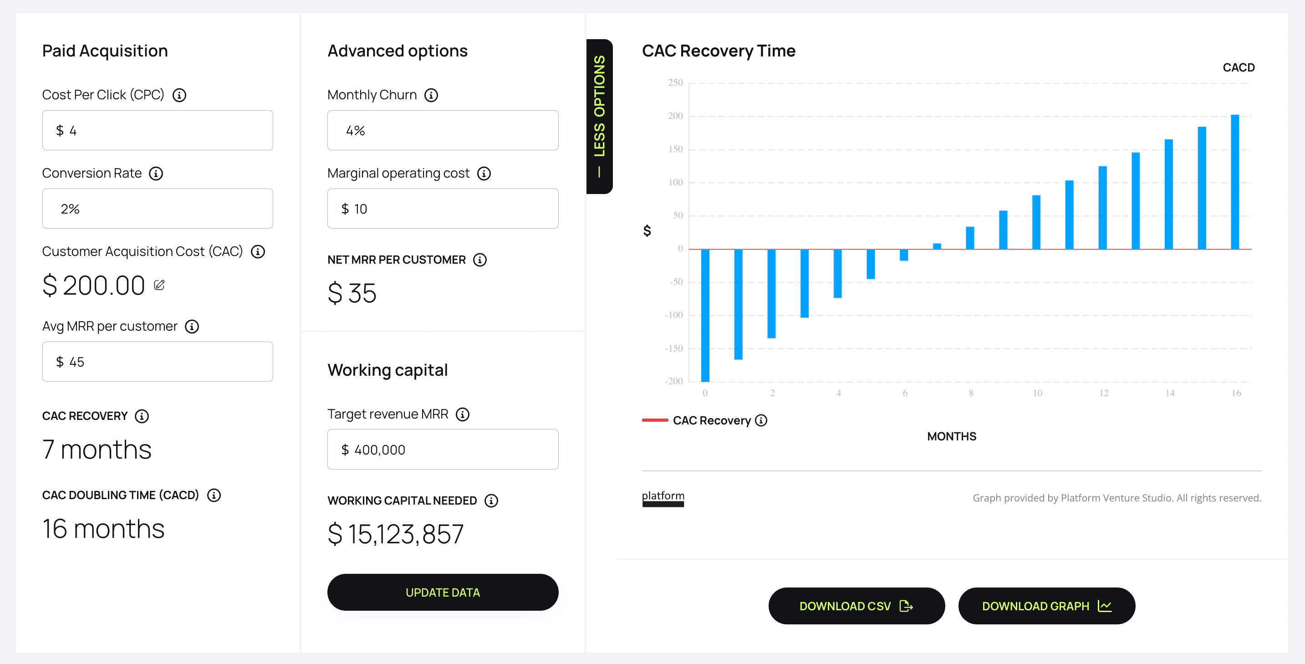
Task: Click the Conversion Rate info icon
Action: click(156, 174)
